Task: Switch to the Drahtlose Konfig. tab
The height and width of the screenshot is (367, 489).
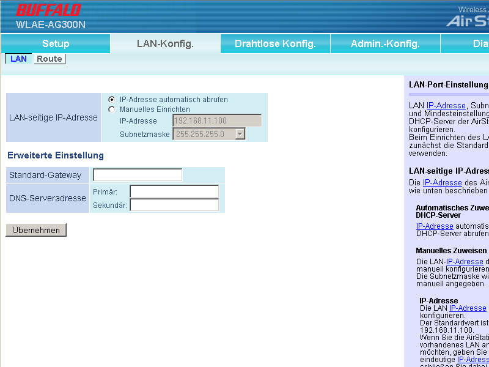Action: point(275,43)
